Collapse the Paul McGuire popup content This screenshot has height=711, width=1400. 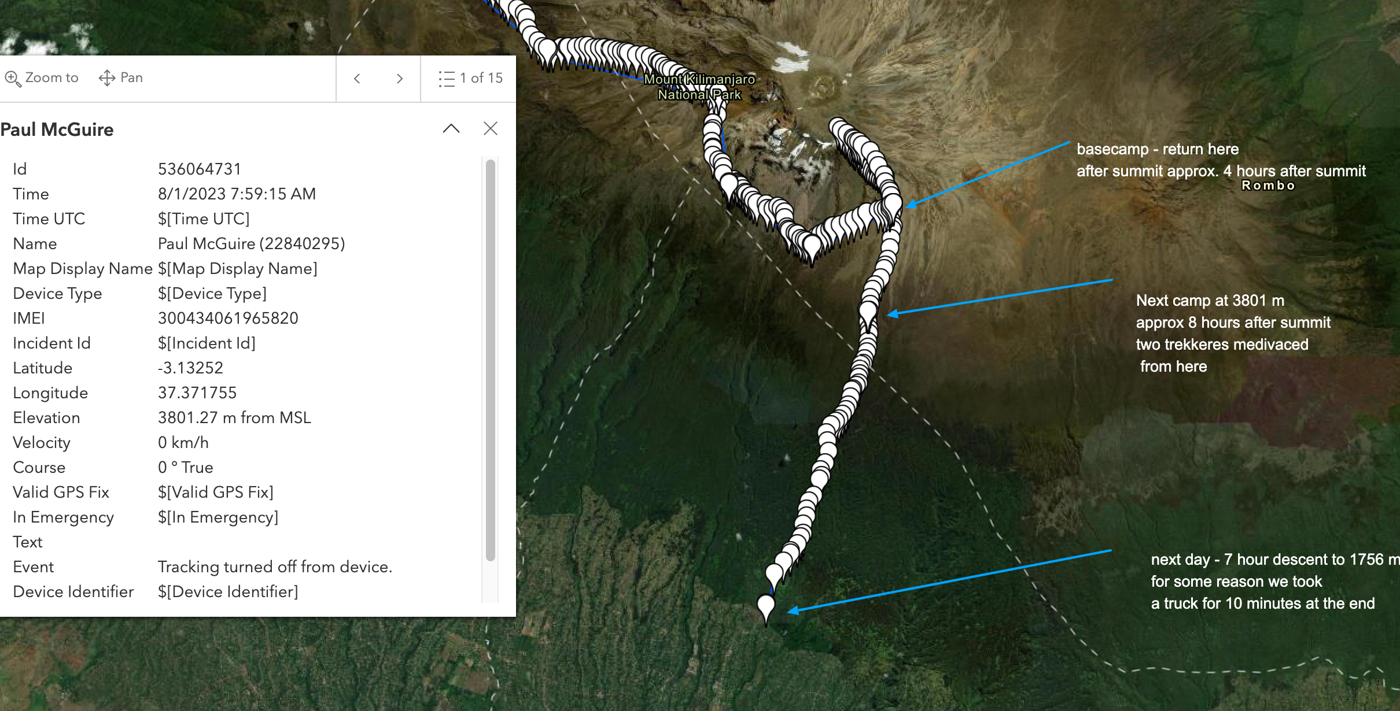pos(451,128)
